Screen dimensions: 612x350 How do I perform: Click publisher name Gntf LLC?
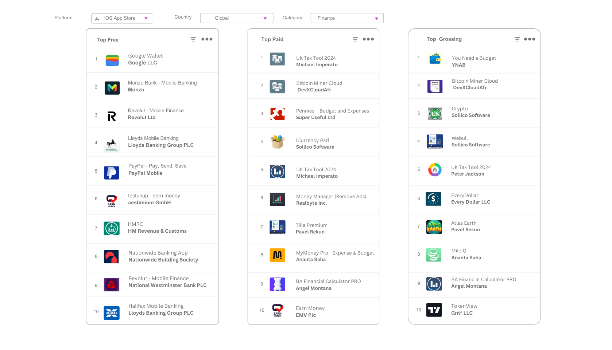click(462, 313)
